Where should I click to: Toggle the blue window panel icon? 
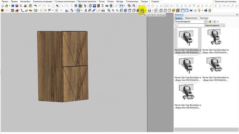[183, 10]
